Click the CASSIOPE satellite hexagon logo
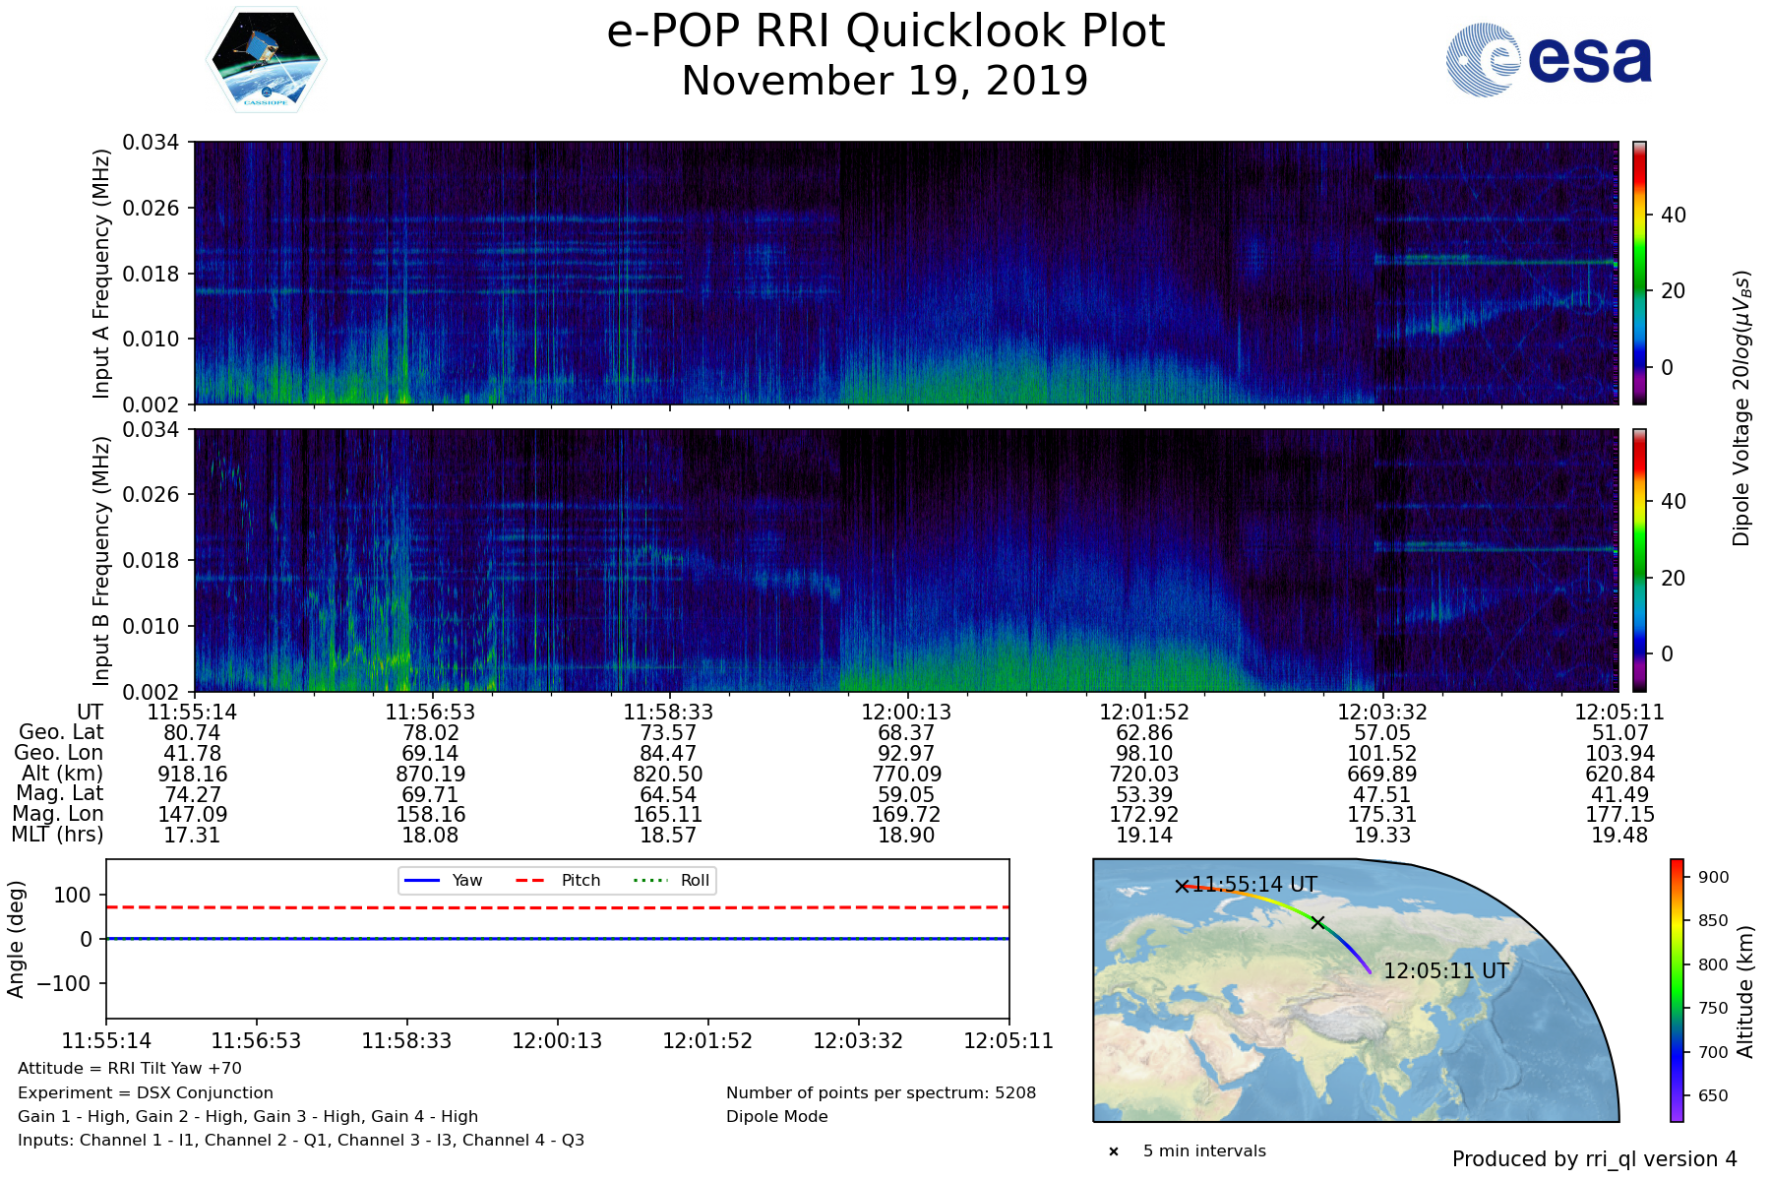The height and width of the screenshot is (1181, 1771). (266, 61)
